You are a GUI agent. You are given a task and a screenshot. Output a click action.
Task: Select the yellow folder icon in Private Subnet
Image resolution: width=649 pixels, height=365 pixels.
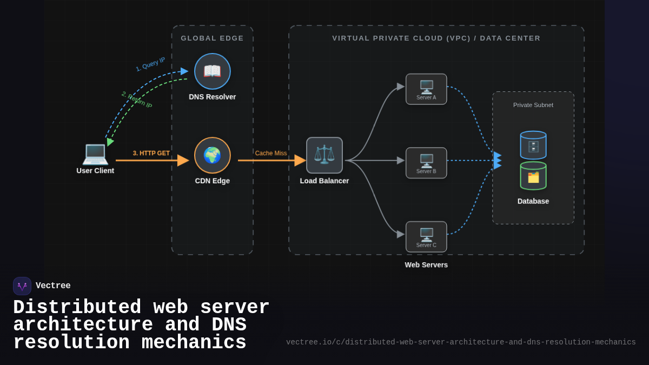click(x=533, y=176)
